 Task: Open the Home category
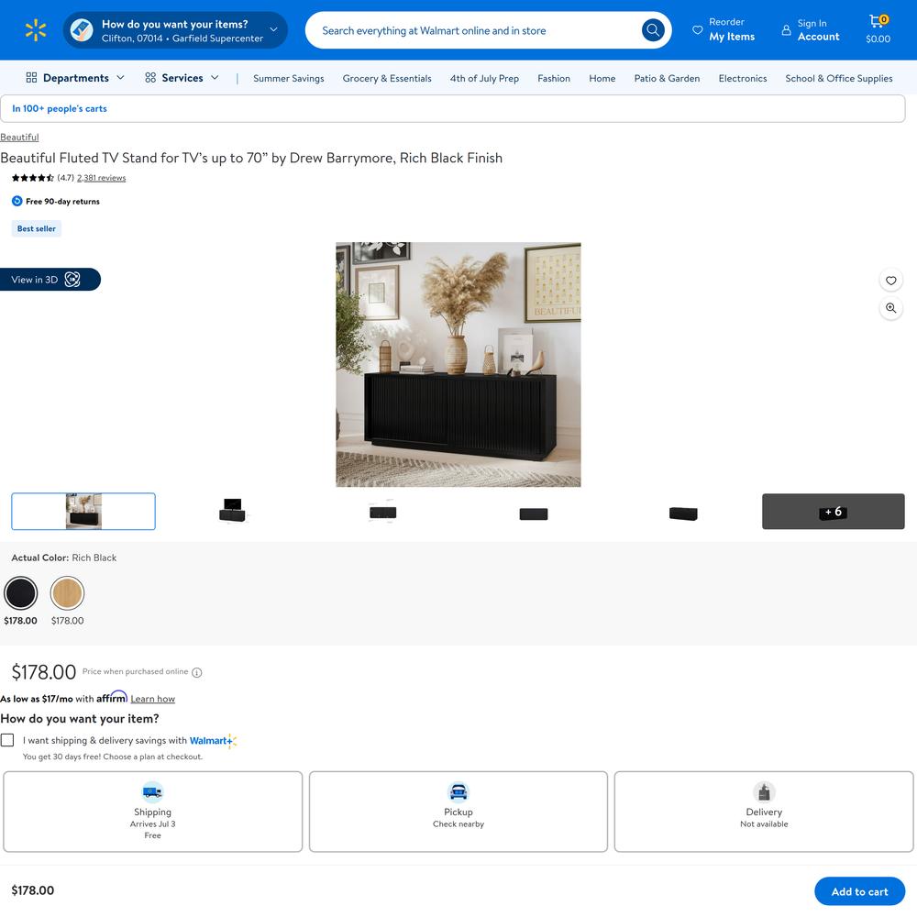tap(602, 78)
